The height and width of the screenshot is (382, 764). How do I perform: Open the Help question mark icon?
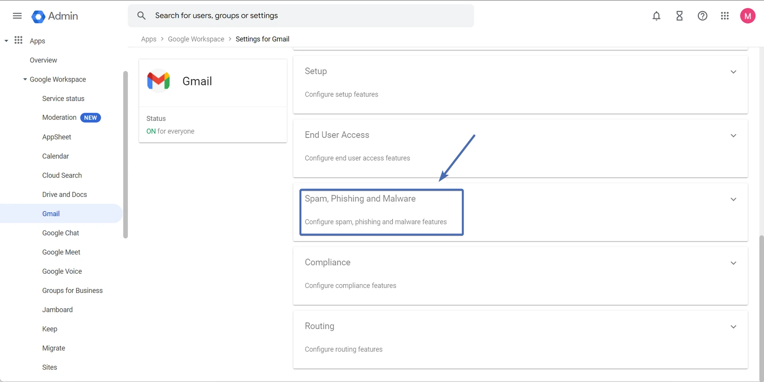tap(702, 16)
